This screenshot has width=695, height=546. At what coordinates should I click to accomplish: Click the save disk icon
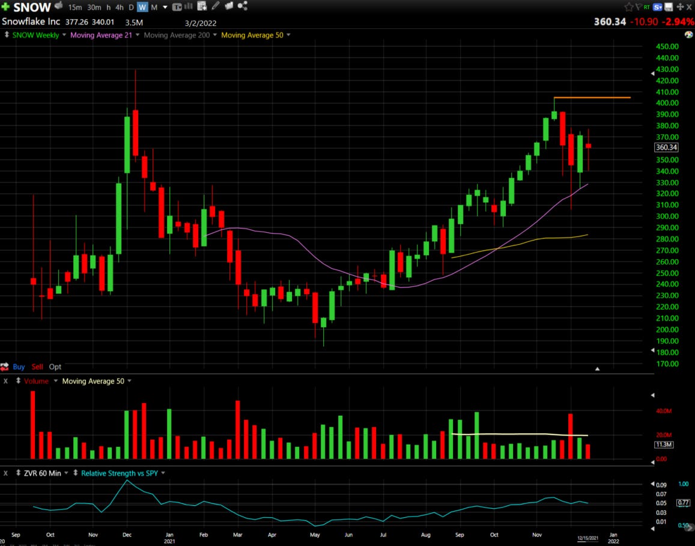click(669, 7)
